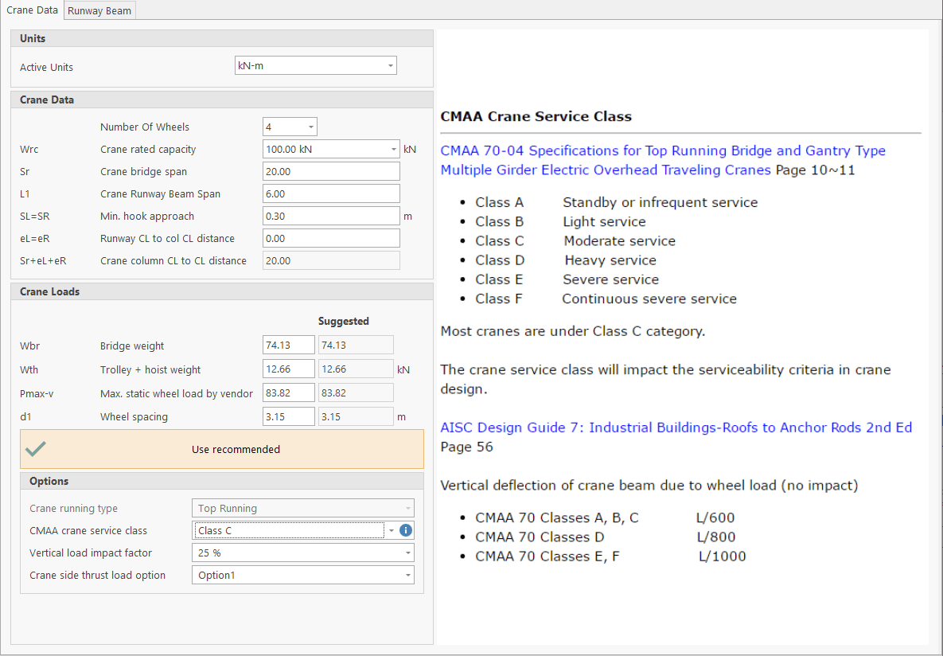Image resolution: width=943 pixels, height=656 pixels.
Task: Open the Active Units dropdown
Action: (x=315, y=66)
